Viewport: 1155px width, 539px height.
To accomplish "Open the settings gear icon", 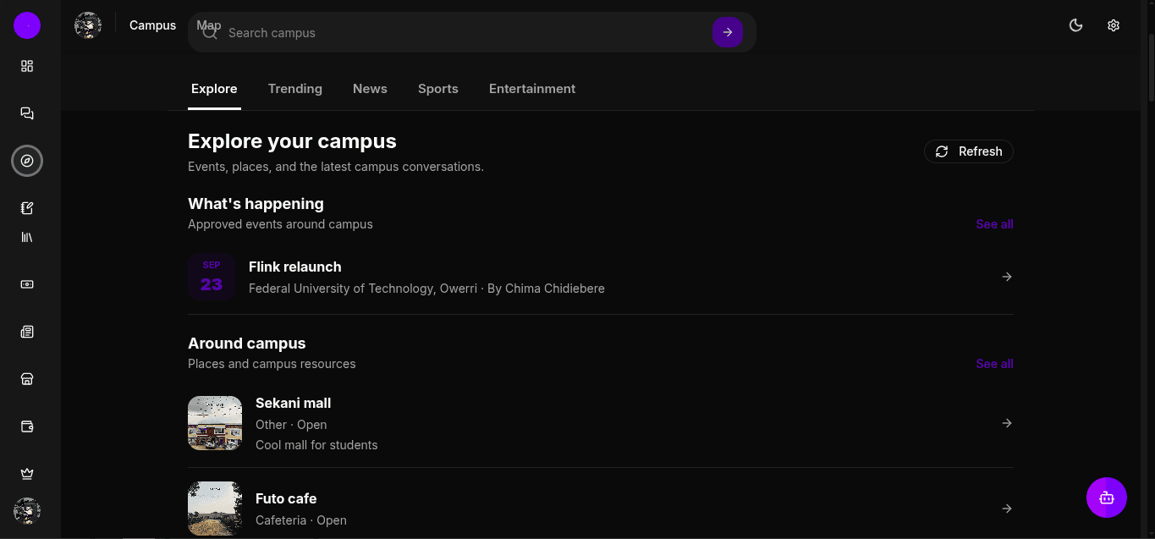I will (1114, 25).
